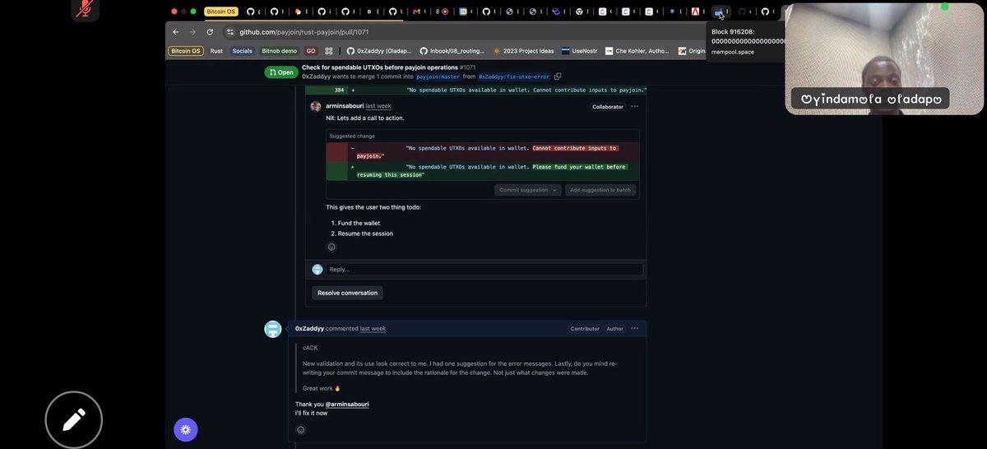The width and height of the screenshot is (987, 449).
Task: Open the 2023 Project Ideas bookmark
Action: tap(523, 50)
